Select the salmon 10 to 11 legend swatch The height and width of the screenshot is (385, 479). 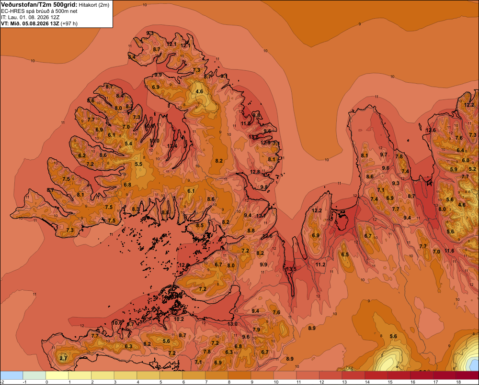285,375
